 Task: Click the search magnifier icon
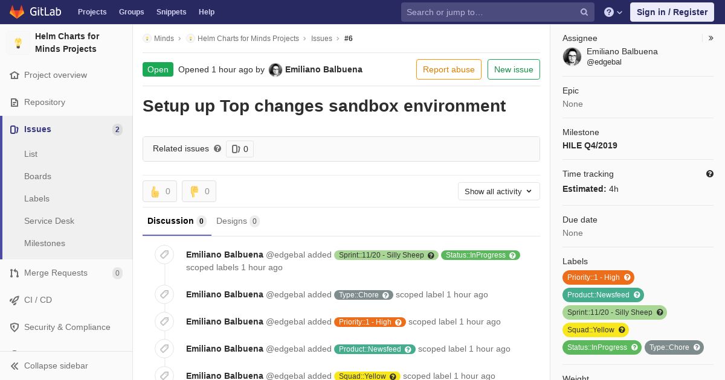(x=584, y=12)
